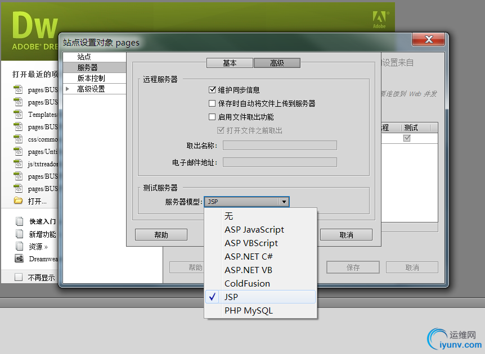
Task: Choose ASP.NET C# from the list
Action: [261, 256]
